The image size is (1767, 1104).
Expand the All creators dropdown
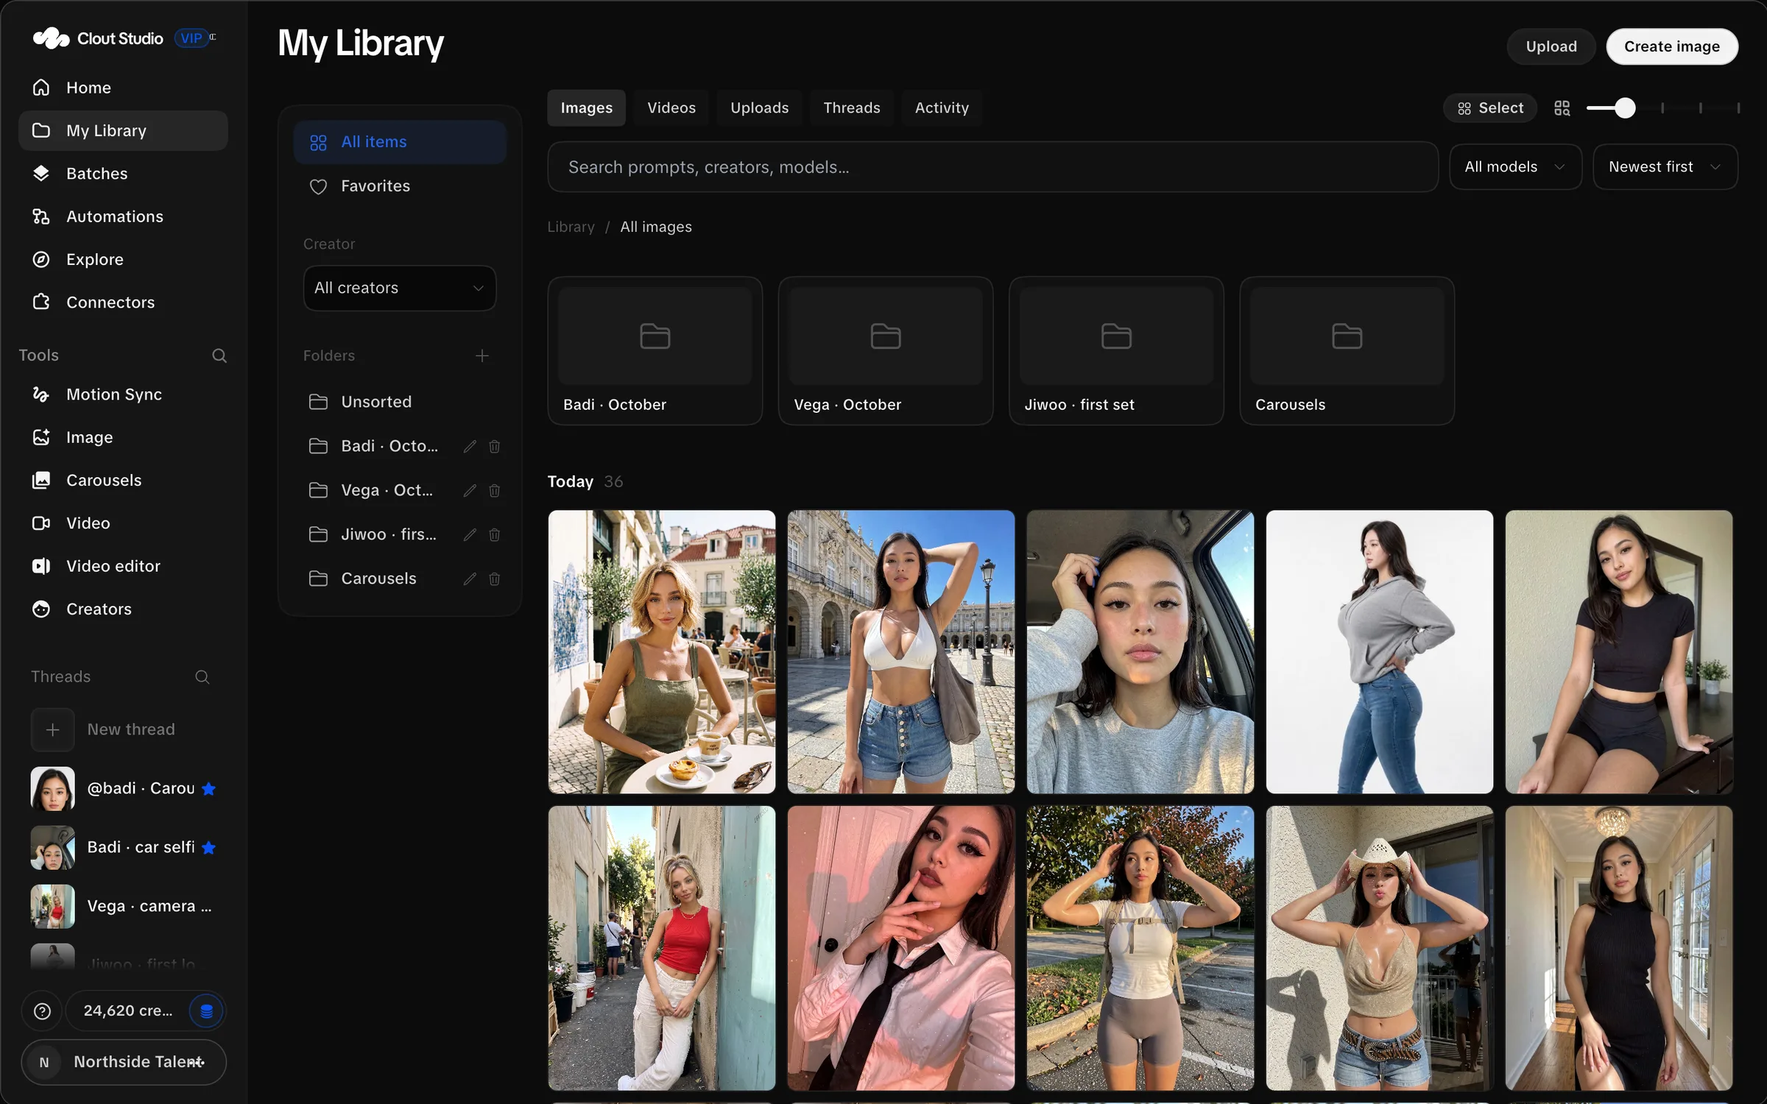[x=400, y=288]
